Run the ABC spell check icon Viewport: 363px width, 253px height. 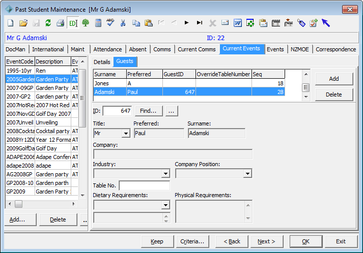[x=110, y=22]
